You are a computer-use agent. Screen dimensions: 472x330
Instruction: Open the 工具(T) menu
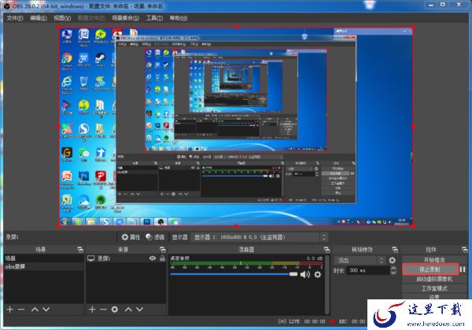point(154,18)
